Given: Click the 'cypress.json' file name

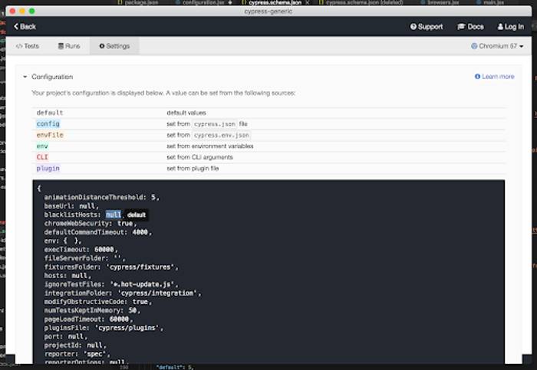Looking at the screenshot, I should click(215, 124).
